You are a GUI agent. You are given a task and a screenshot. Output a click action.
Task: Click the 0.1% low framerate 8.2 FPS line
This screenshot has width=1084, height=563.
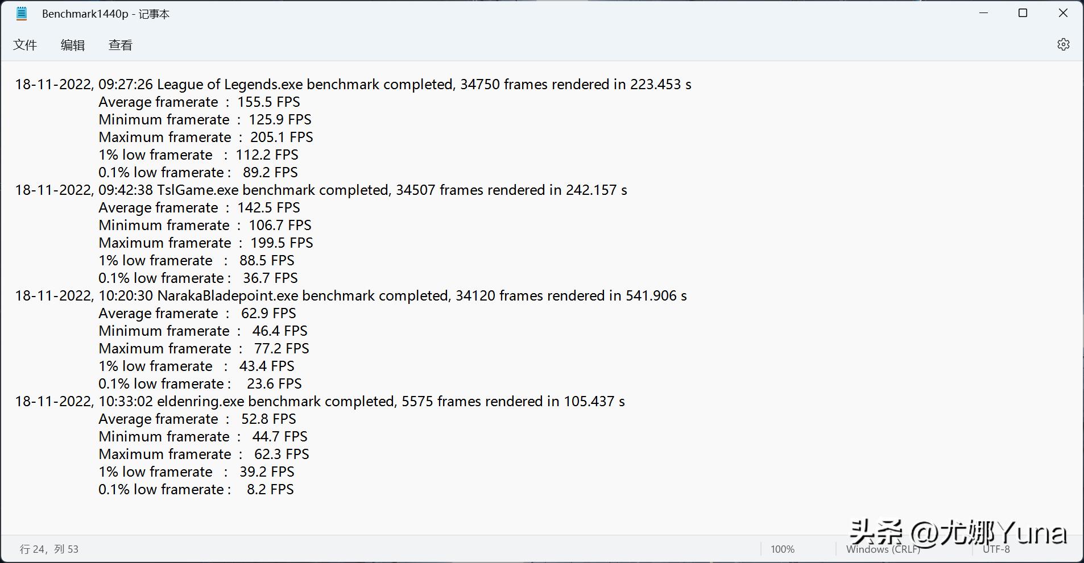pos(196,490)
